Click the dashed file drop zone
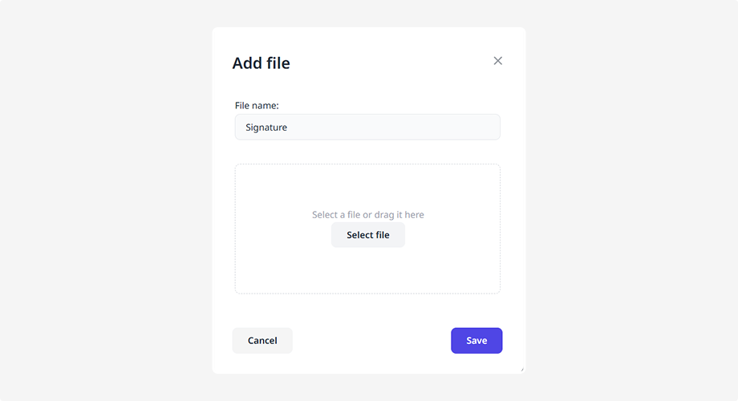 click(x=367, y=189)
